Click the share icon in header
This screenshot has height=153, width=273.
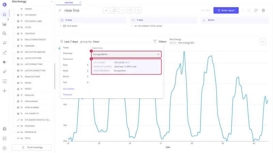249,11
